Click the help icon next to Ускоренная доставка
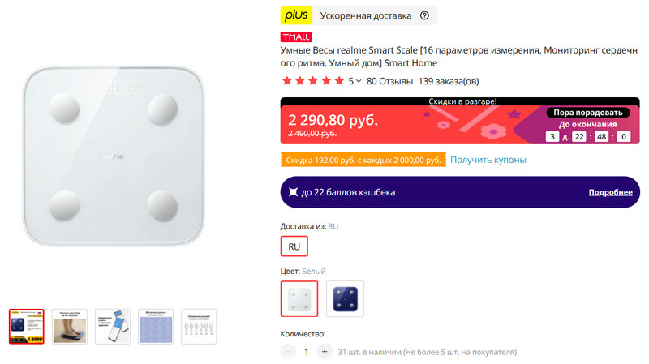The width and height of the screenshot is (649, 364). [424, 15]
